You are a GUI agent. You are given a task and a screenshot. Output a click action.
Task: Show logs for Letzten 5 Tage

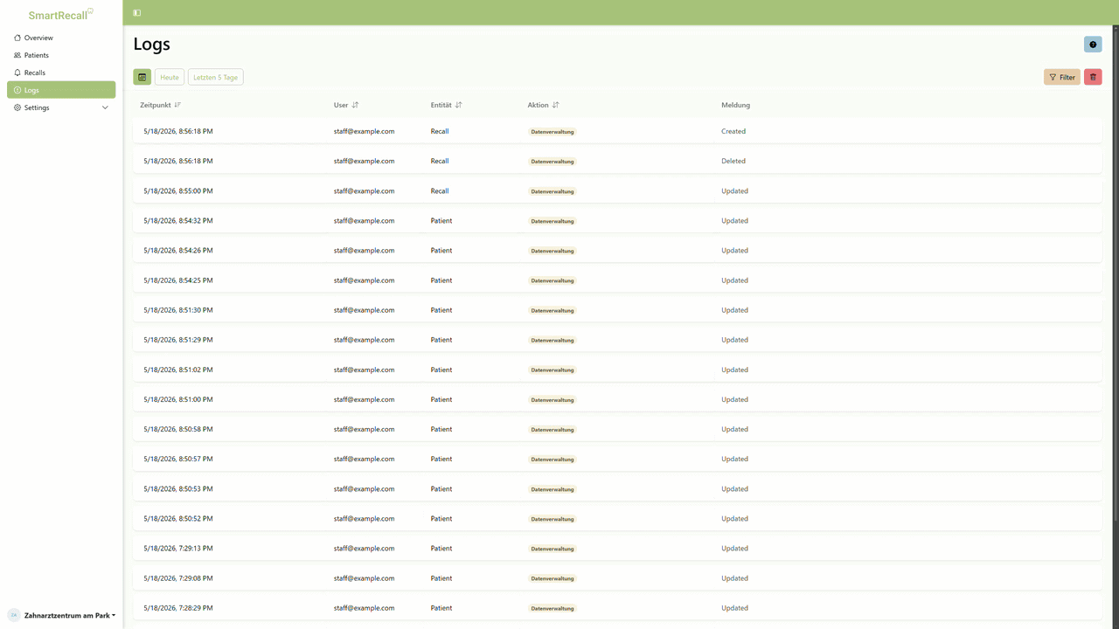click(215, 77)
